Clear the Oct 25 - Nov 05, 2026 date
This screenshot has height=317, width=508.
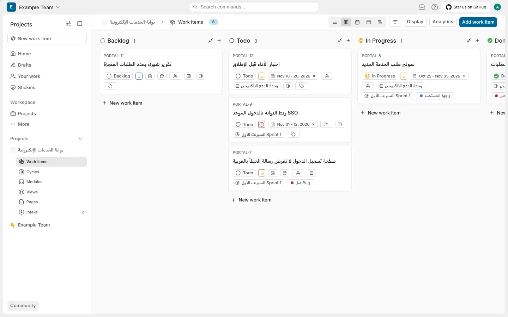click(464, 76)
